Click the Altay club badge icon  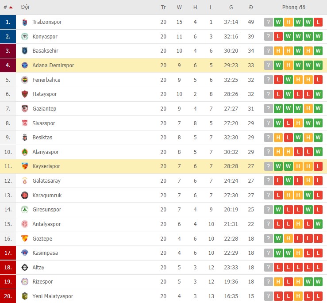[x=25, y=267]
